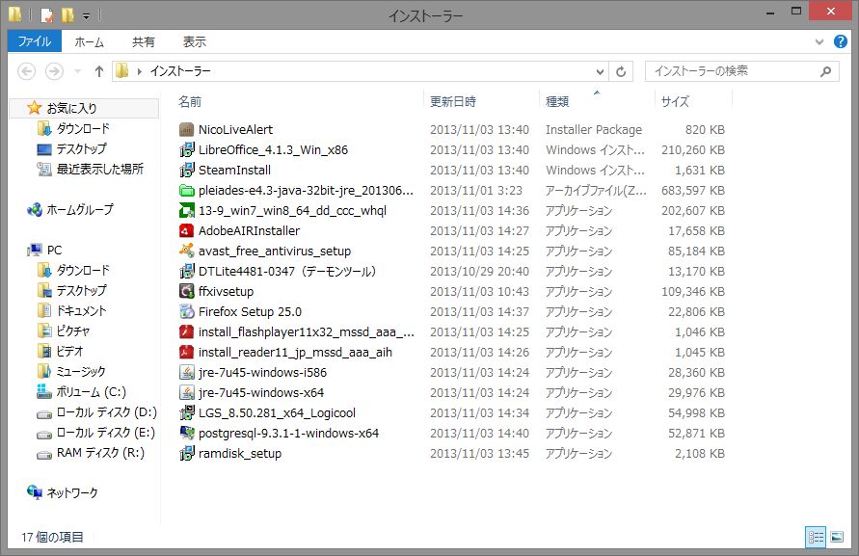Open the ファイル menu tab
859x556 pixels.
[x=34, y=41]
